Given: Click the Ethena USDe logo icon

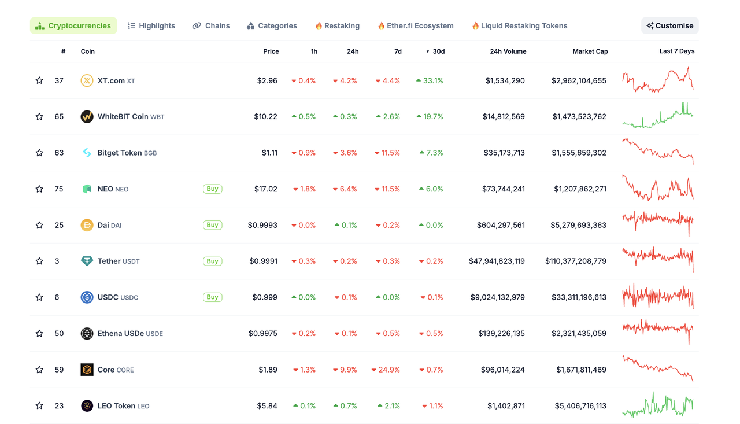Looking at the screenshot, I should tap(87, 334).
